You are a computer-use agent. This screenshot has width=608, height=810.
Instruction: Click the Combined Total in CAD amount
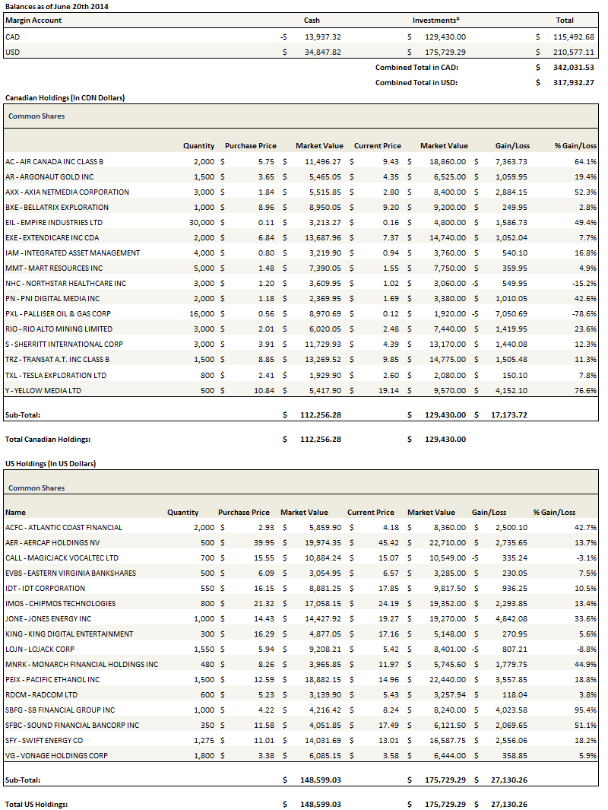574,68
